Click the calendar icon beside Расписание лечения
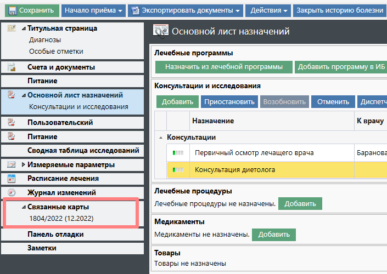Image resolution: width=387 pixels, height=274 pixels. pyautogui.click(x=12, y=178)
